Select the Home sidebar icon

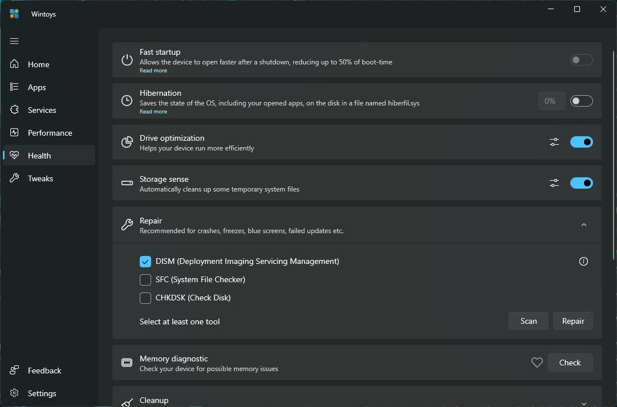pyautogui.click(x=14, y=64)
